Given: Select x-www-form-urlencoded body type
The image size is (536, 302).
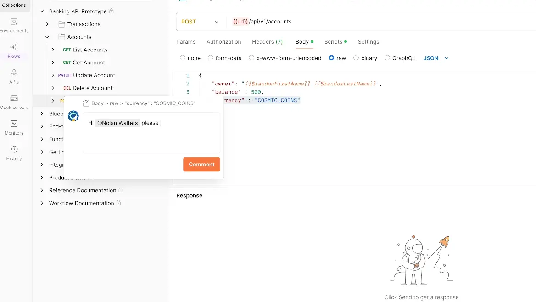Looking at the screenshot, I should pos(251,58).
